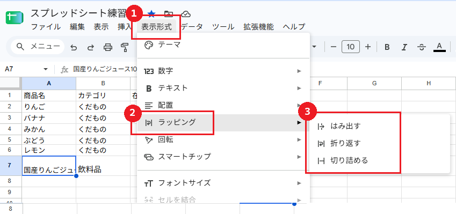
Task: Choose 切り詰める wrapping option
Action: (380, 160)
